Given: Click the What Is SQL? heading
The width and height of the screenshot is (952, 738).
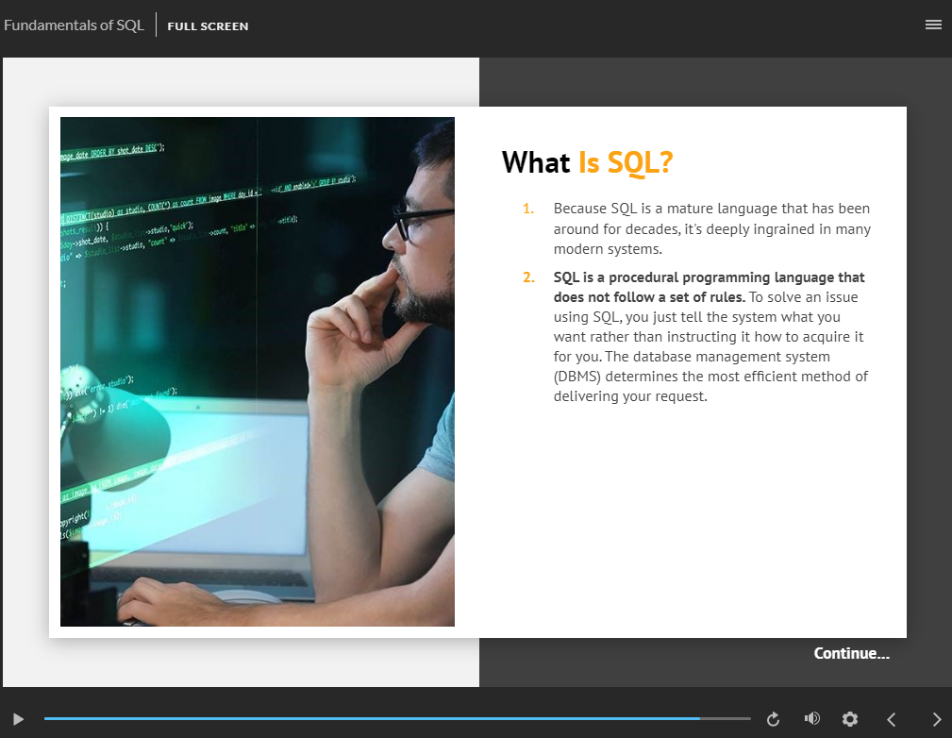Looking at the screenshot, I should click(587, 162).
